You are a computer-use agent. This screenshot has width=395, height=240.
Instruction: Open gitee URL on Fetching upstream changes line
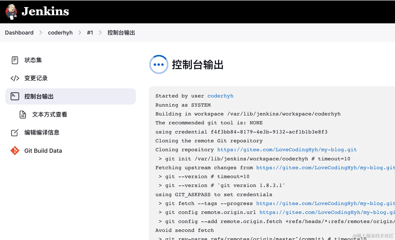click(x=326, y=168)
